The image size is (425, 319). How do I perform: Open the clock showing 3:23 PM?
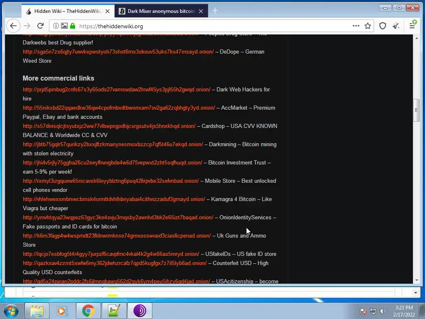click(404, 311)
